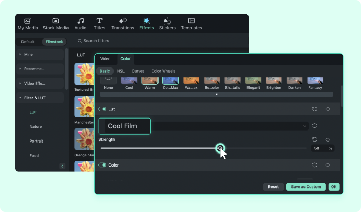The height and width of the screenshot is (212, 361).
Task: Switch to the Video tab
Action: pos(106,59)
